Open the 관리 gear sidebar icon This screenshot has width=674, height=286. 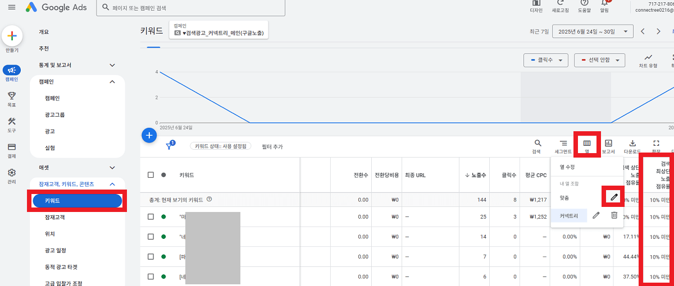[x=12, y=173]
